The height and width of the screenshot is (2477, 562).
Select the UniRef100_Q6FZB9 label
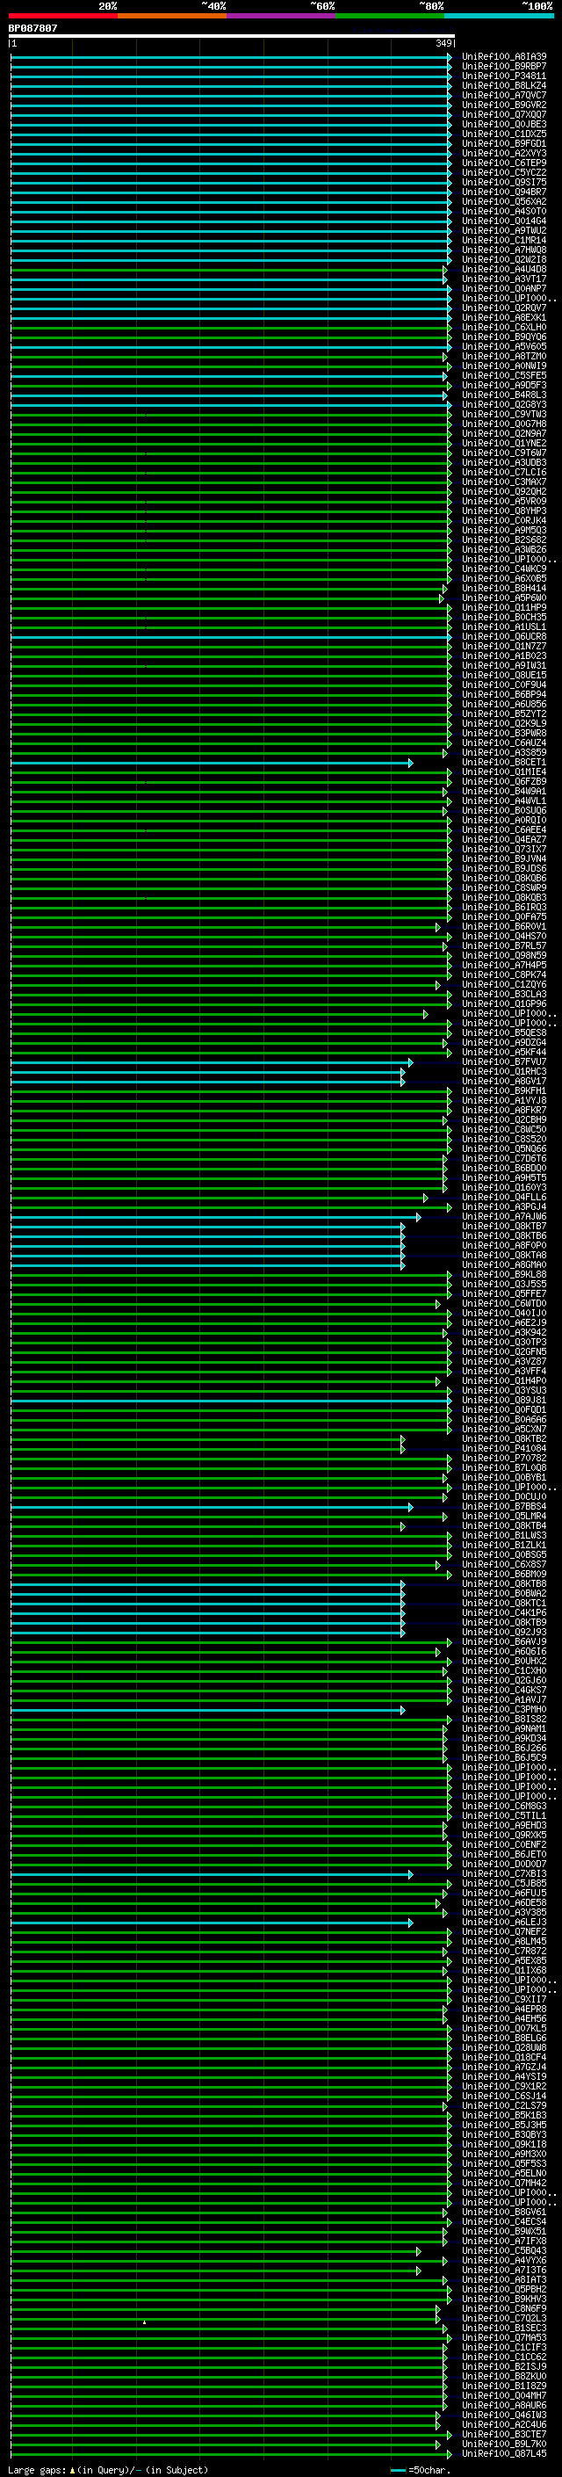pyautogui.click(x=504, y=782)
